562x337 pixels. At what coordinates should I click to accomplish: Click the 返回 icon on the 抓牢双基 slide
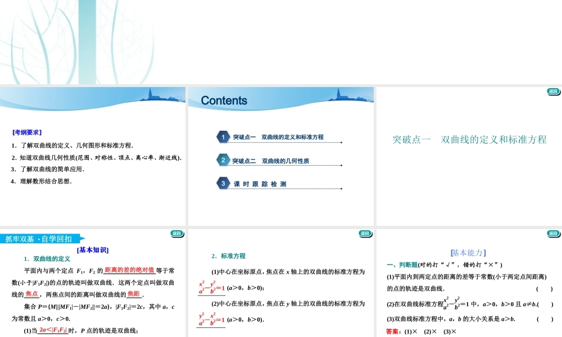coord(177,233)
